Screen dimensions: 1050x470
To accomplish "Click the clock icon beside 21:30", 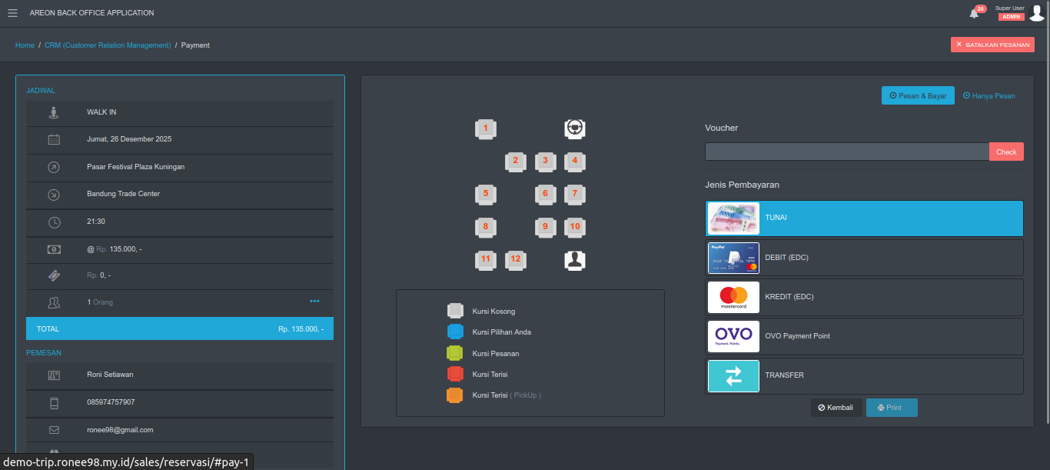I will click(x=52, y=222).
